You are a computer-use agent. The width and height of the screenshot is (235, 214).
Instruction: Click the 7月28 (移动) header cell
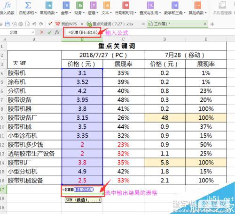(x=185, y=55)
